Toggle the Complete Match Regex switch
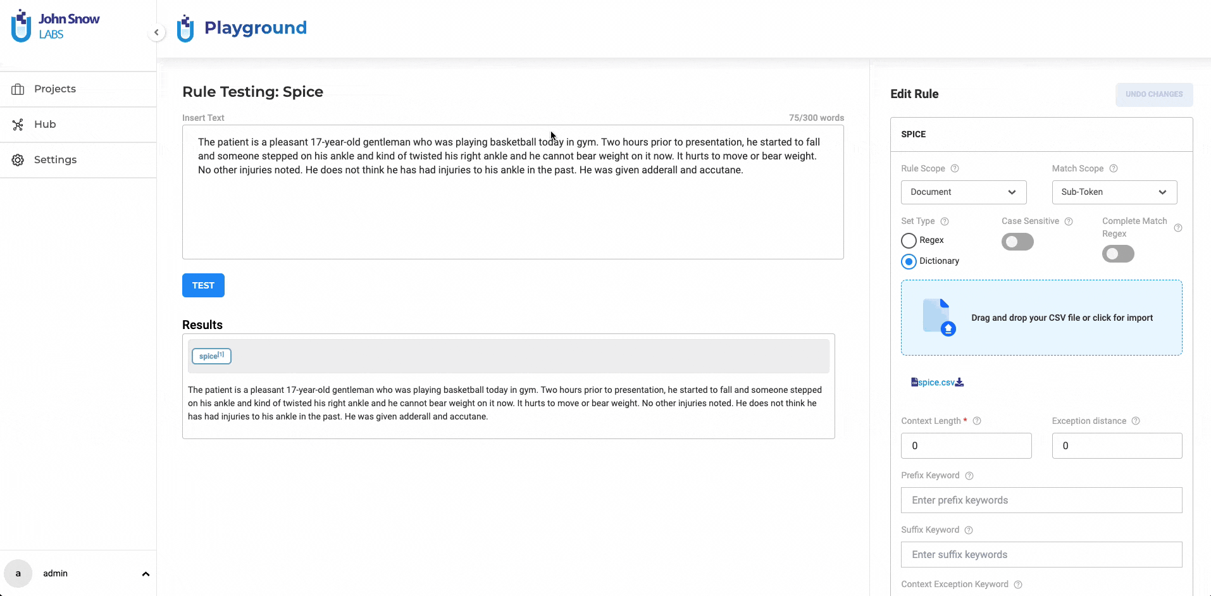The height and width of the screenshot is (596, 1211). [x=1118, y=254]
